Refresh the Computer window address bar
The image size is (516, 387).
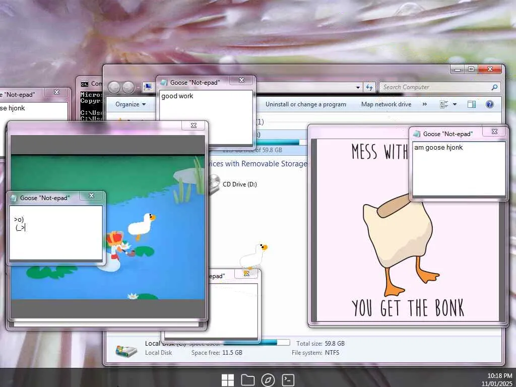369,87
